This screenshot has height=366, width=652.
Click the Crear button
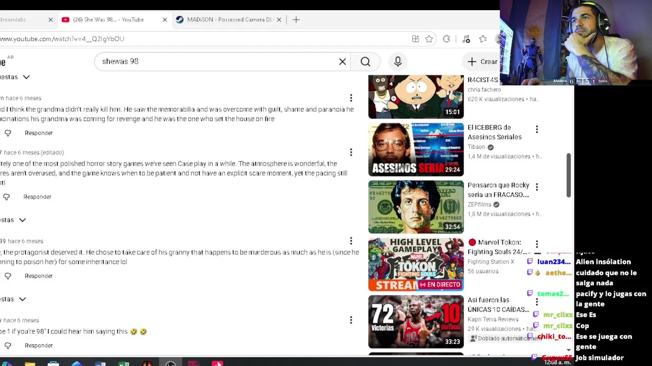[x=481, y=62]
